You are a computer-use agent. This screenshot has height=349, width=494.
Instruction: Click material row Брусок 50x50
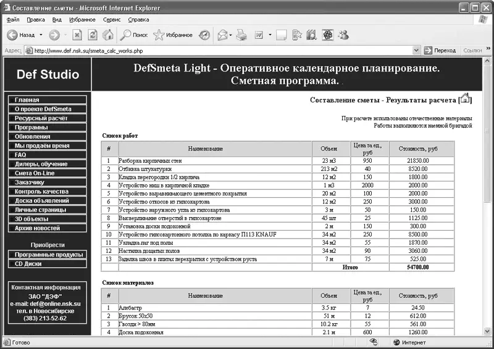coord(277,316)
